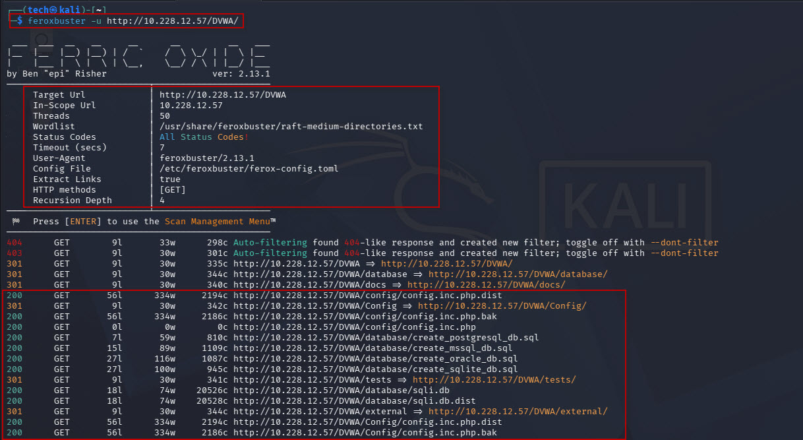Click the URL ending config/config.inc.php
This screenshot has height=440, width=803.
[x=355, y=327]
